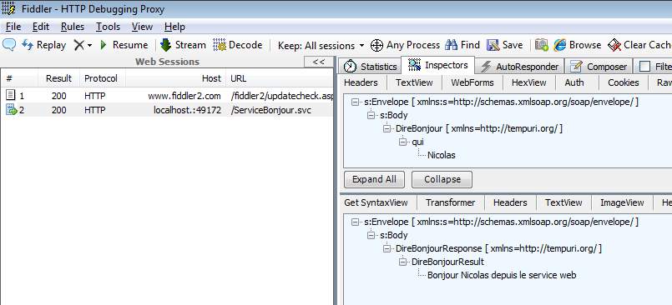Tick the Filters tab checkbox
672x305 pixels.
click(644, 67)
